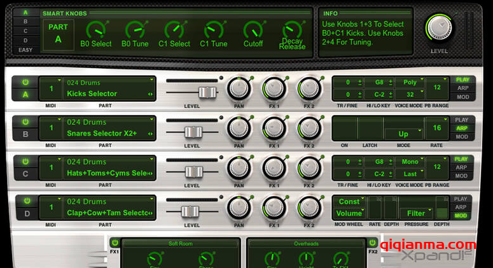Click Part C FX 2 knob
Image resolution: width=493 pixels, height=268 pixels.
click(x=309, y=168)
